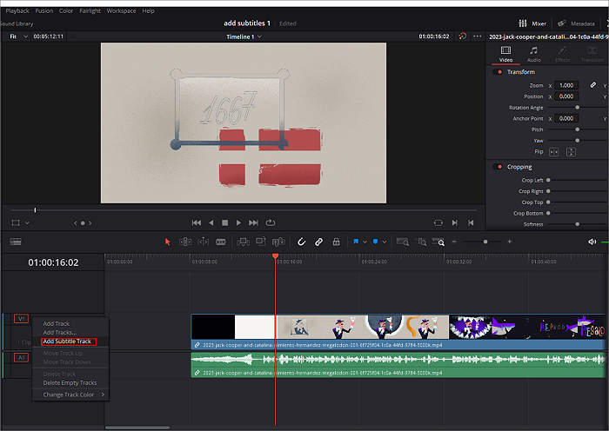609x431 pixels.
Task: Toggle Loop playback icon
Action: click(x=271, y=222)
